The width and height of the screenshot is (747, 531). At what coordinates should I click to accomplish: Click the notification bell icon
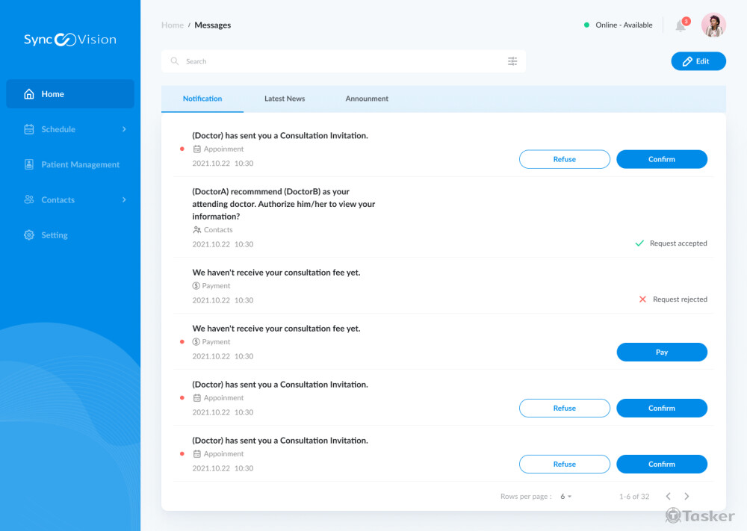pyautogui.click(x=681, y=25)
